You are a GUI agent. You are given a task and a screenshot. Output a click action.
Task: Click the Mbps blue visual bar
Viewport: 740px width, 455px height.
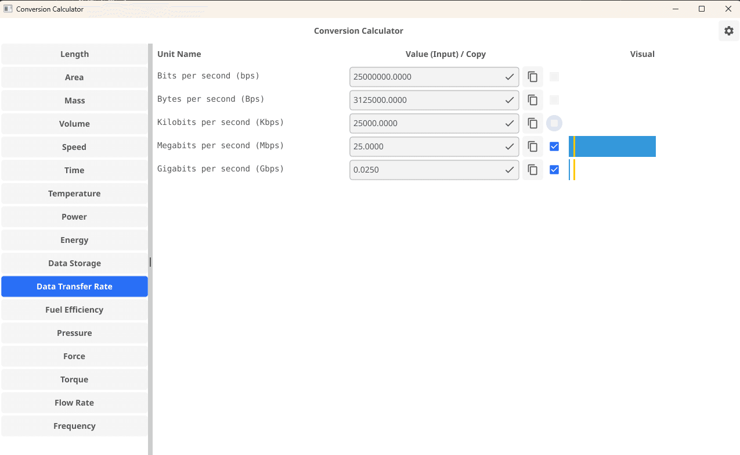pyautogui.click(x=612, y=146)
